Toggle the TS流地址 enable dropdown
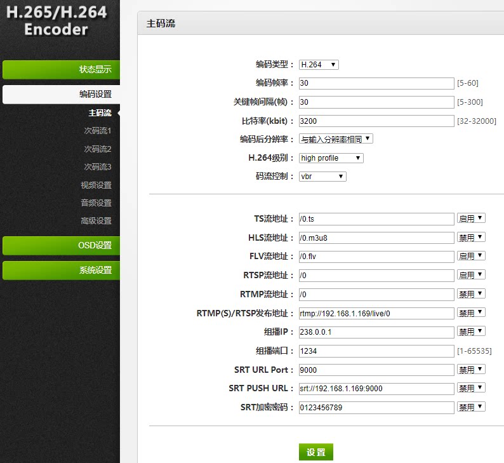The image size is (504, 463). 471,218
